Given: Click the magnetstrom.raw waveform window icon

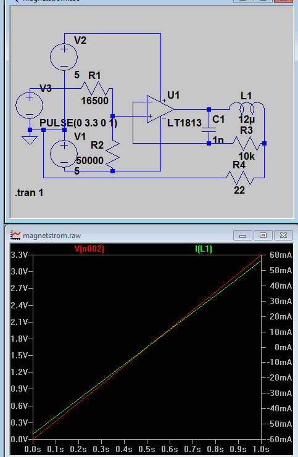Looking at the screenshot, I should (15, 235).
